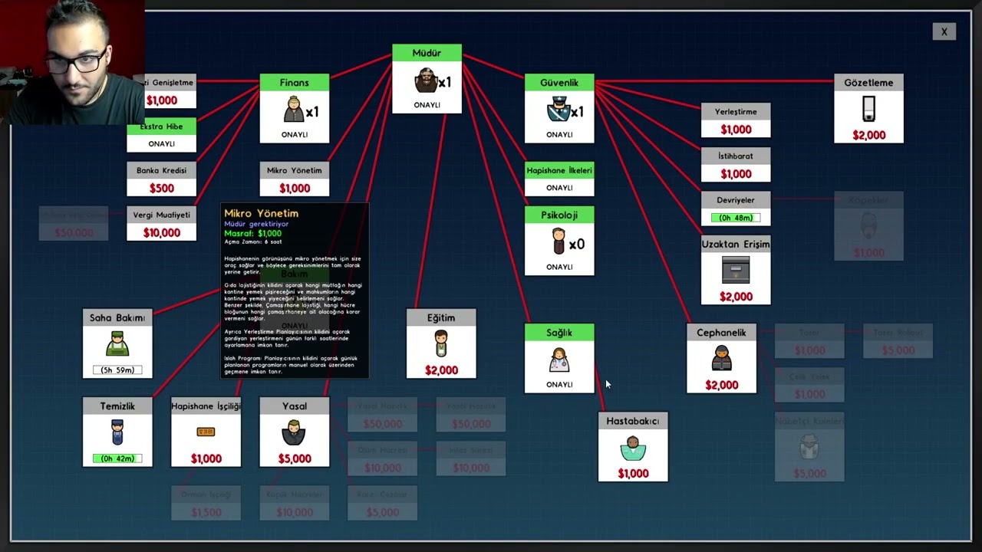Open the Hapishane İlkeleri approved card
Image resolution: width=982 pixels, height=552 pixels.
[559, 179]
